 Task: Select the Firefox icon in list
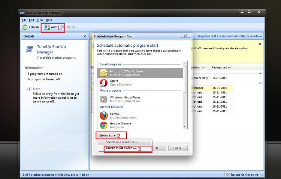pos(104,116)
